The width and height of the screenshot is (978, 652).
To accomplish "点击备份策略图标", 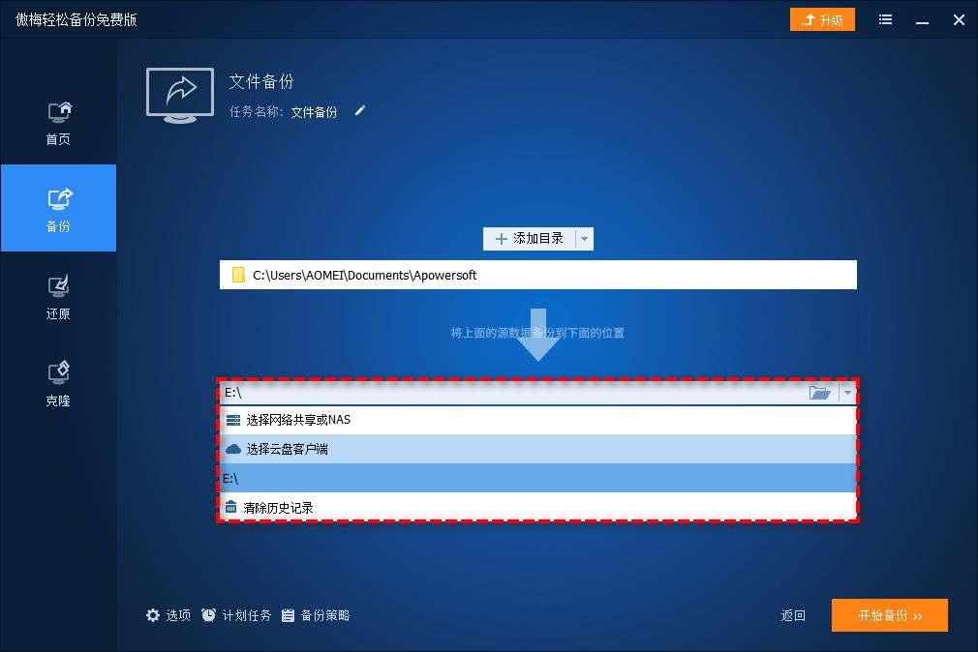I will click(x=288, y=615).
